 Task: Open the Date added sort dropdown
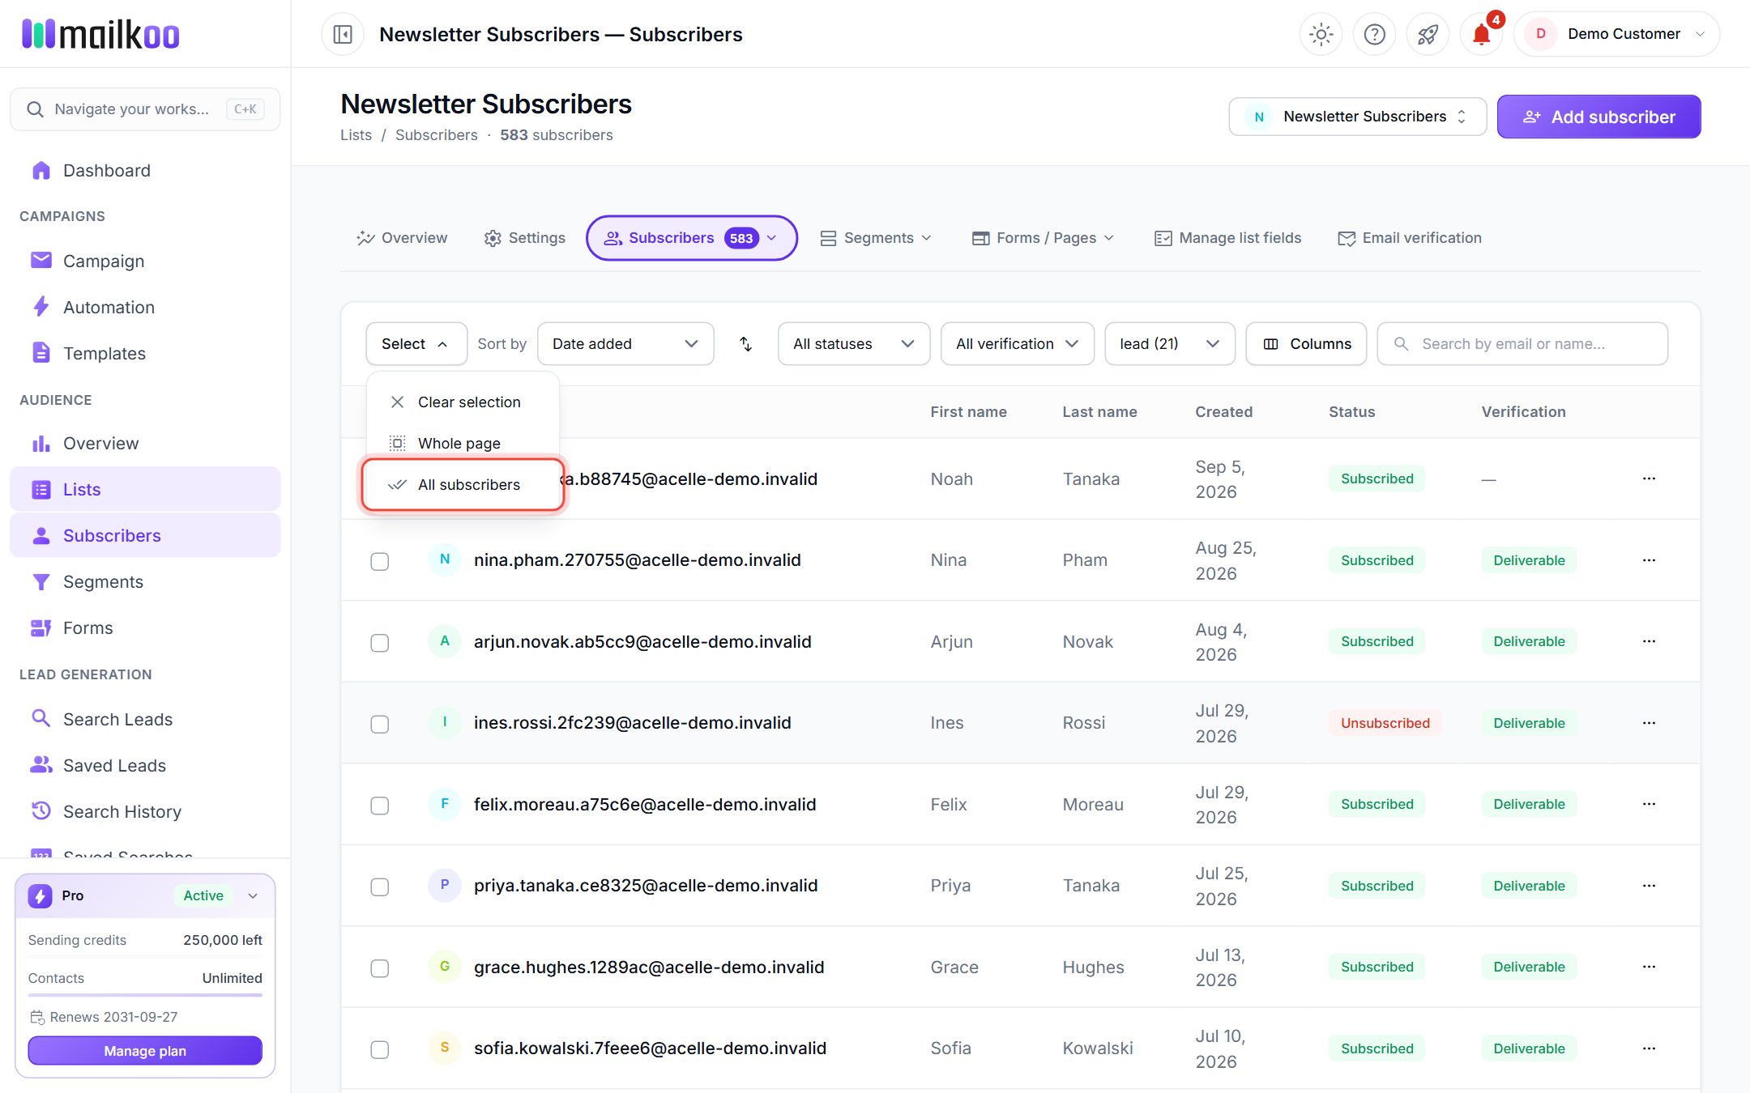(625, 344)
